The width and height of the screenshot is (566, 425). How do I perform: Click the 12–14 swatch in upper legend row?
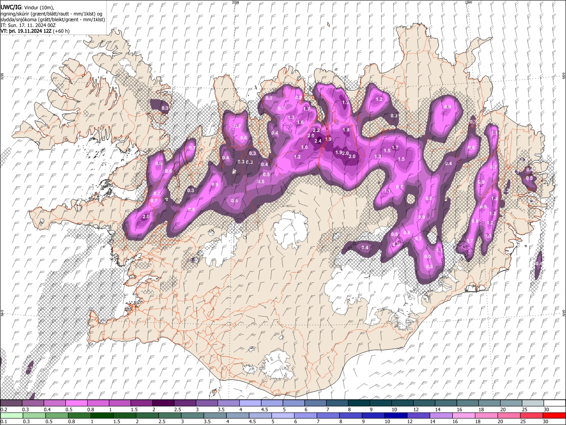[424, 403]
